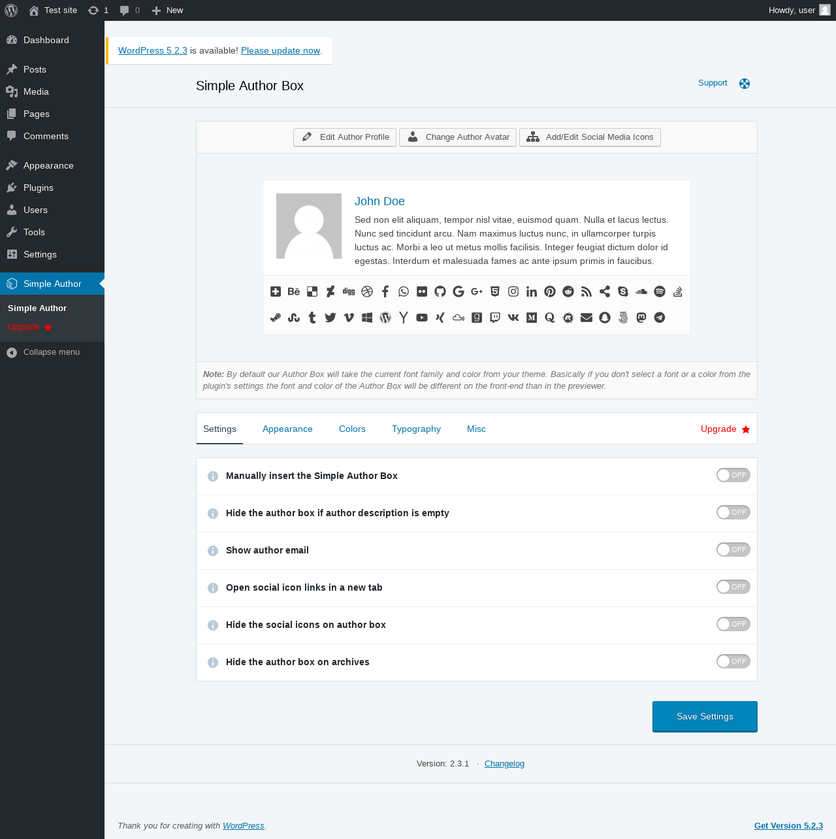Switch to the Appearance tab

point(287,429)
